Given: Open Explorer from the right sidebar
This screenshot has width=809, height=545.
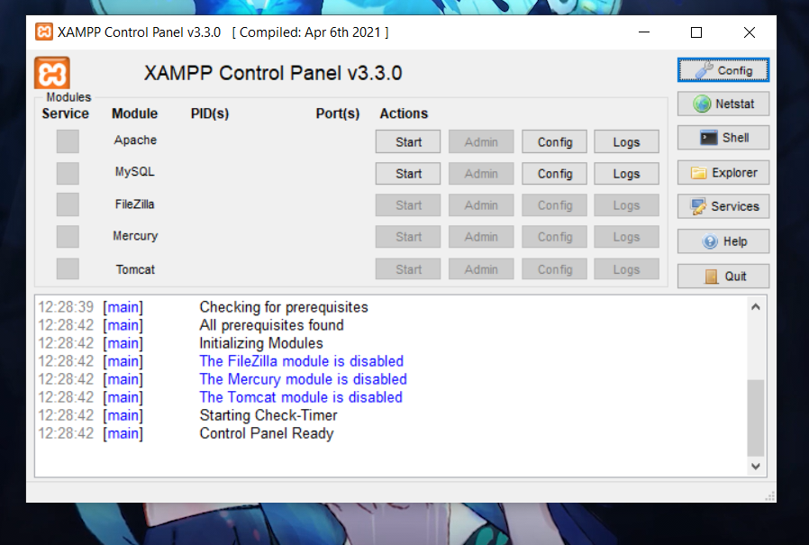Looking at the screenshot, I should click(723, 172).
